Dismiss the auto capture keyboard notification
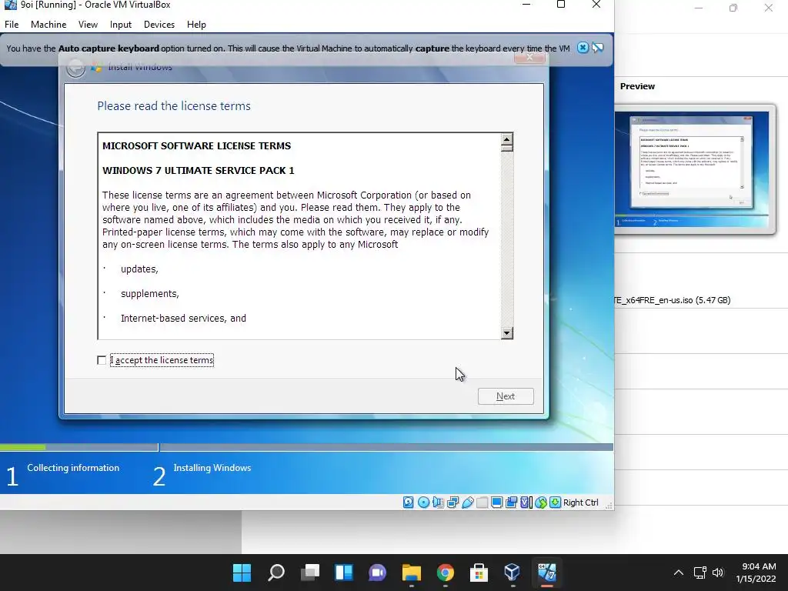The image size is (788, 591). click(x=583, y=48)
